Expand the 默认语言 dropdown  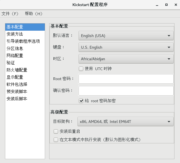(x=126, y=36)
